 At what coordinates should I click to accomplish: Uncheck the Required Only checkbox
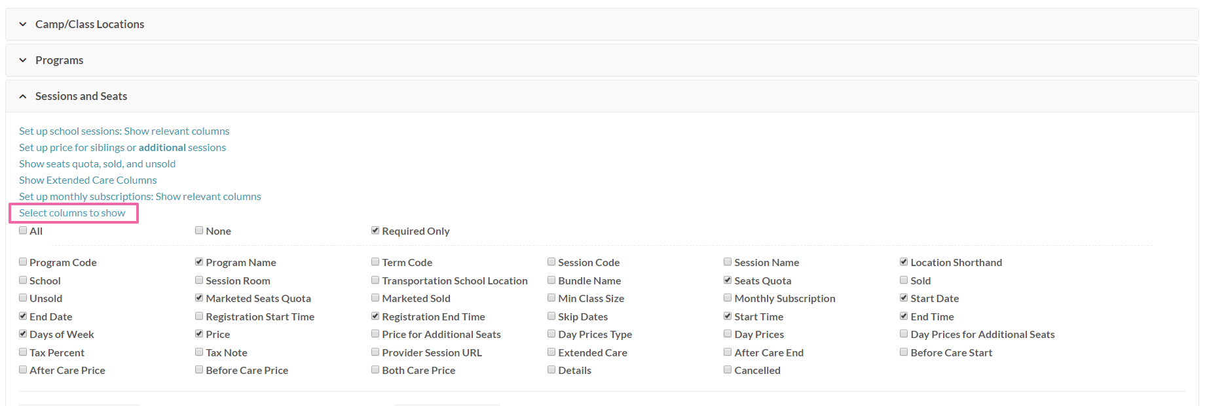coord(375,229)
